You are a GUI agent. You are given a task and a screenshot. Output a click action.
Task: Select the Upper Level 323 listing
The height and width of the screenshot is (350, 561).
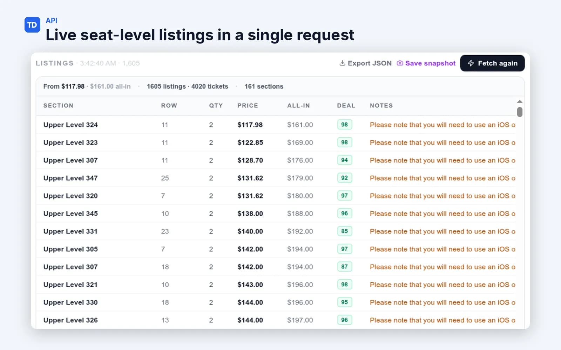tap(276, 142)
